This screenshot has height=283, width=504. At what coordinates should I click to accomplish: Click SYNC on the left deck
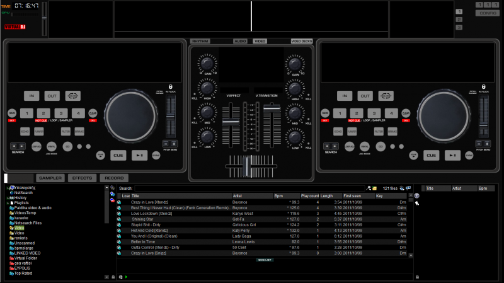click(156, 155)
